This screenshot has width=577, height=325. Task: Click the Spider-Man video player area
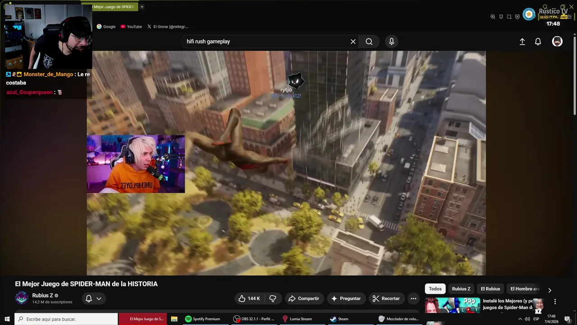tap(286, 163)
